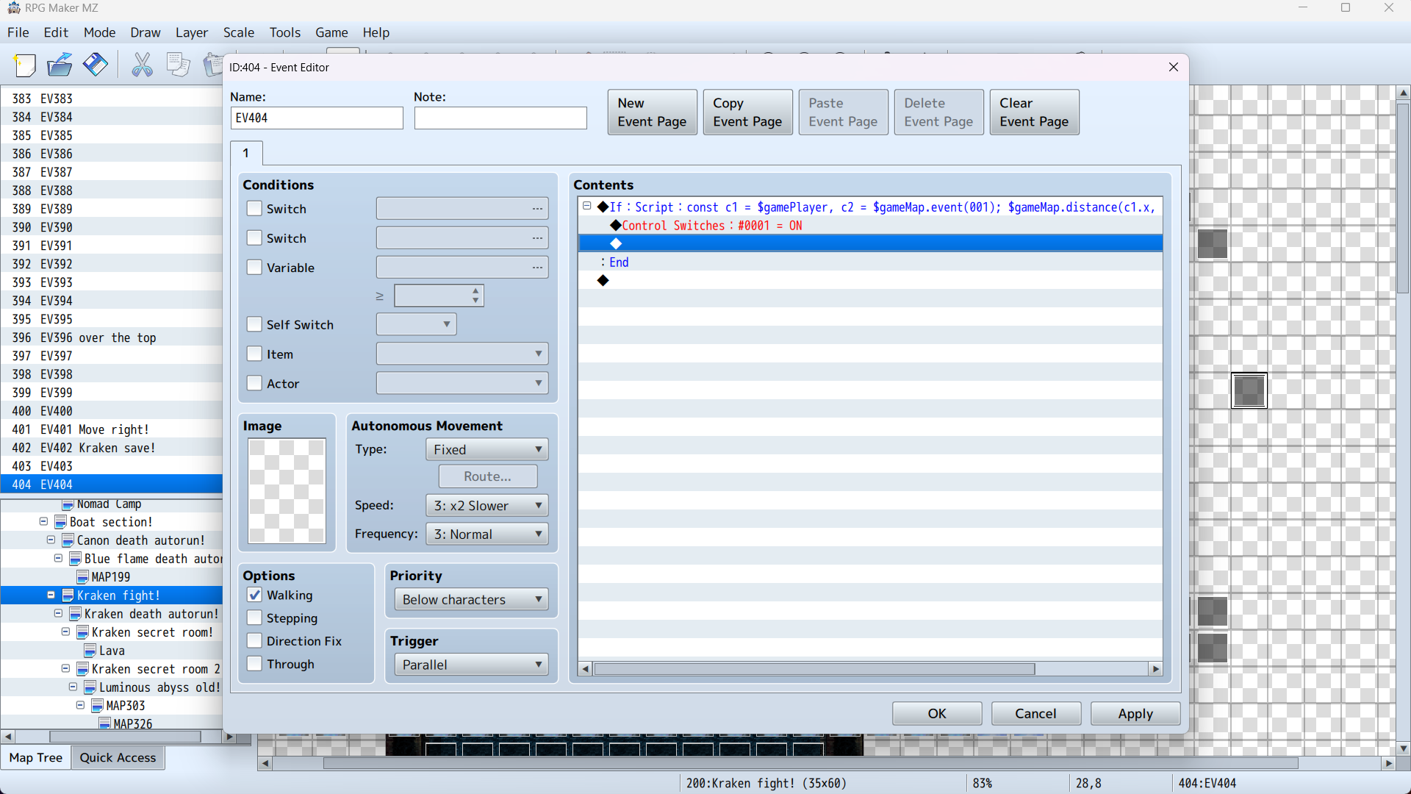Click the Cut scissors icon

click(142, 65)
